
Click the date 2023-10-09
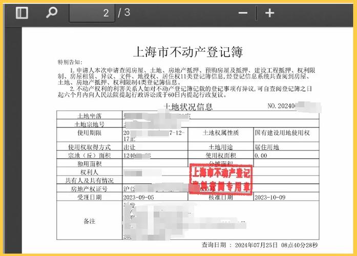pyautogui.click(x=270, y=197)
